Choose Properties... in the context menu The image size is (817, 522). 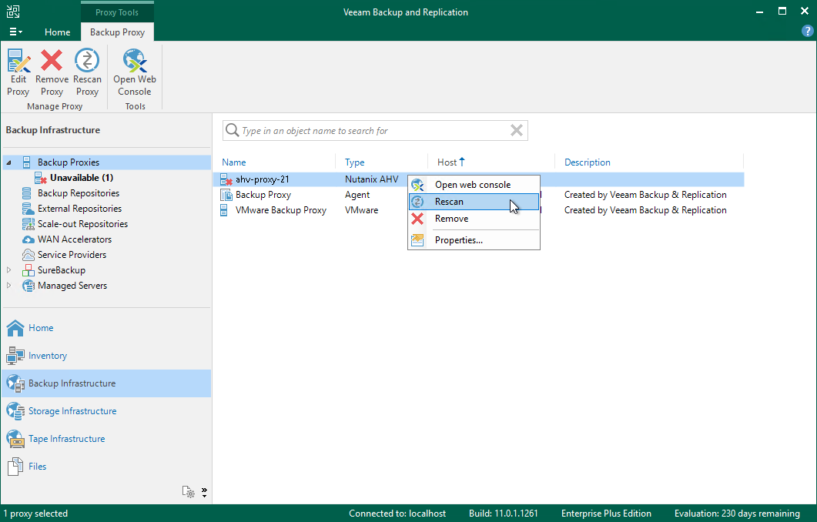click(474, 240)
